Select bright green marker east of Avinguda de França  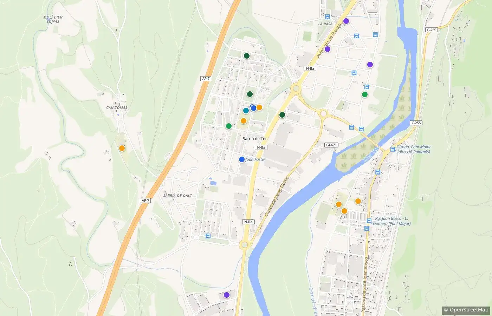pos(365,94)
